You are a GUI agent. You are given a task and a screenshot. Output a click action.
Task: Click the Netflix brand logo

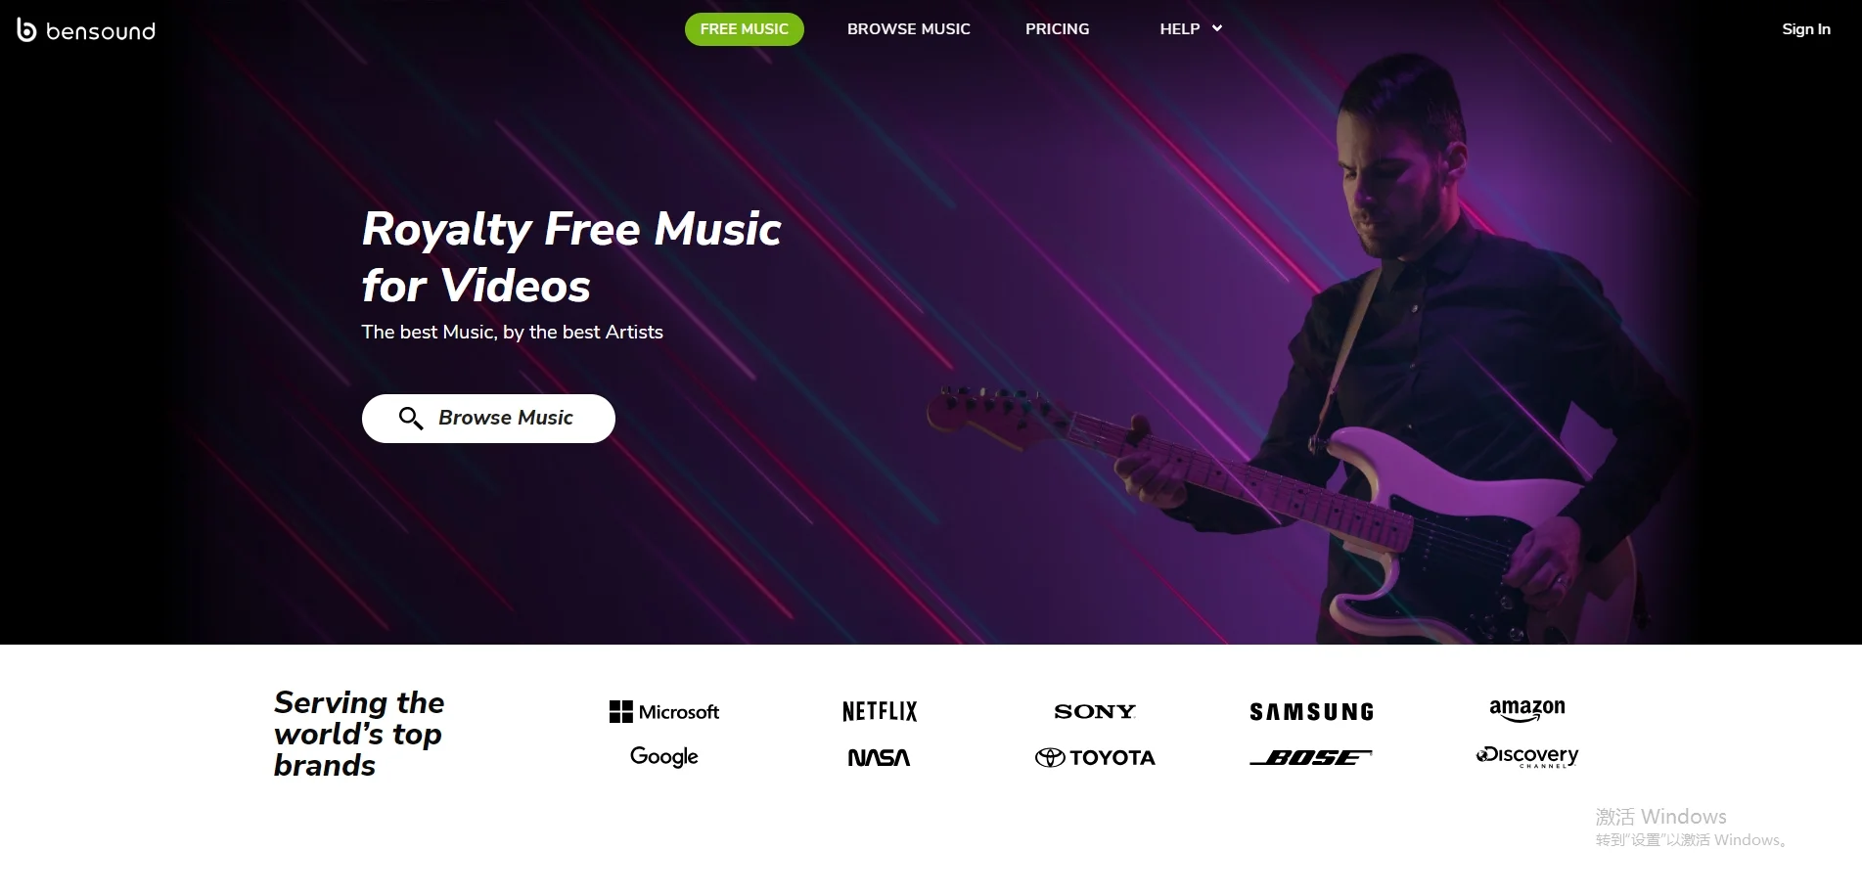[880, 711]
